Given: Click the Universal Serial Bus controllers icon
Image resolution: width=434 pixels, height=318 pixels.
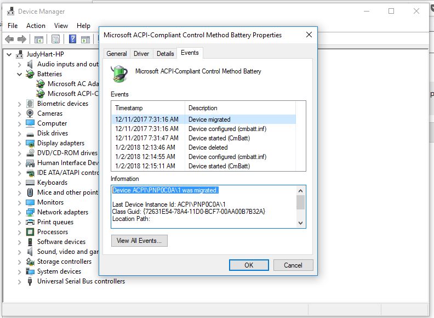Looking at the screenshot, I should tap(30, 281).
